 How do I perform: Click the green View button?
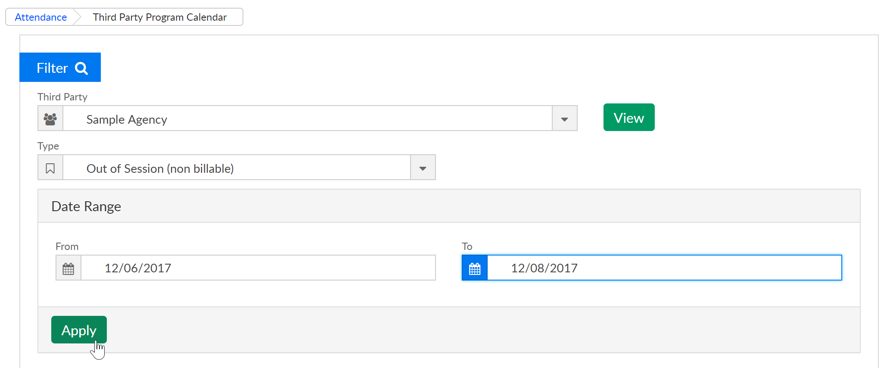tap(629, 117)
